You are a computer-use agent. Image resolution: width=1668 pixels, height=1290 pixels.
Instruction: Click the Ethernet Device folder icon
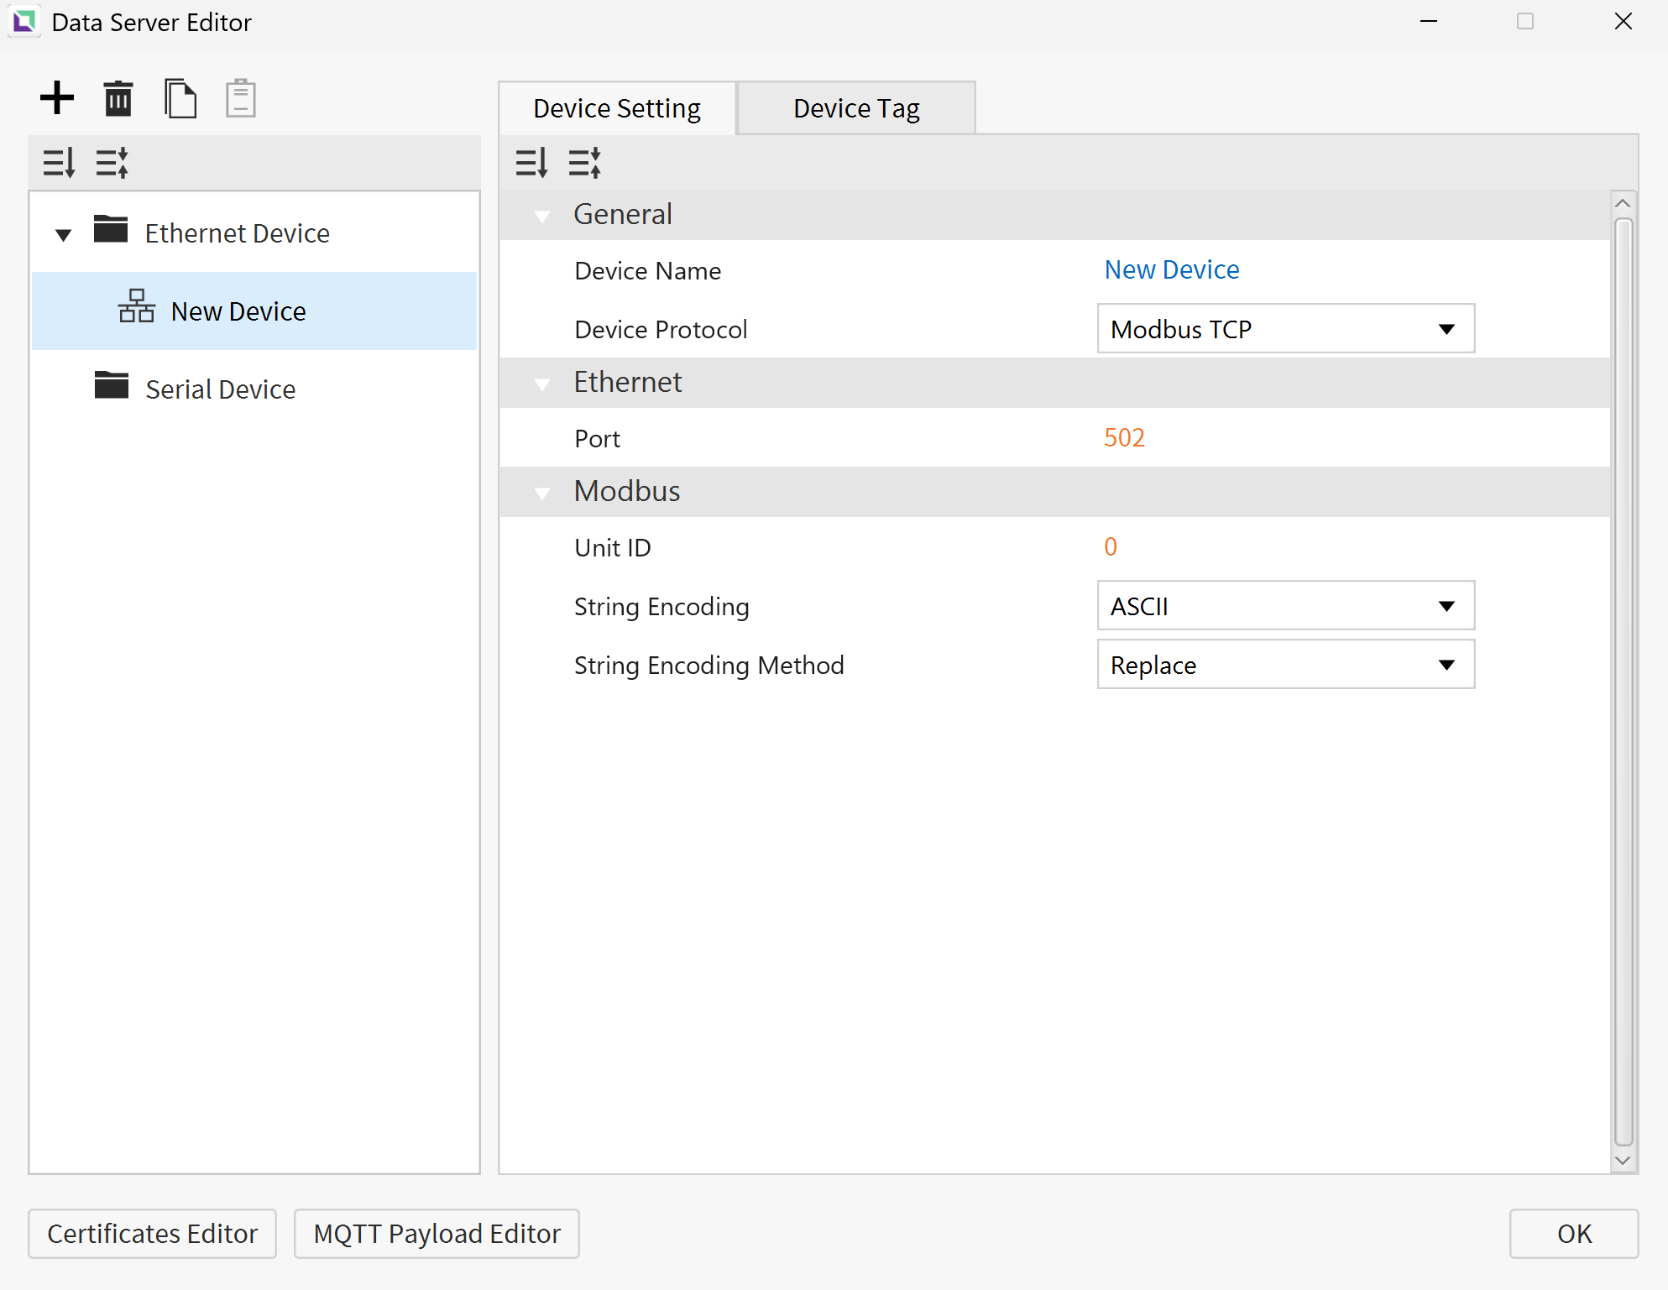tap(111, 228)
